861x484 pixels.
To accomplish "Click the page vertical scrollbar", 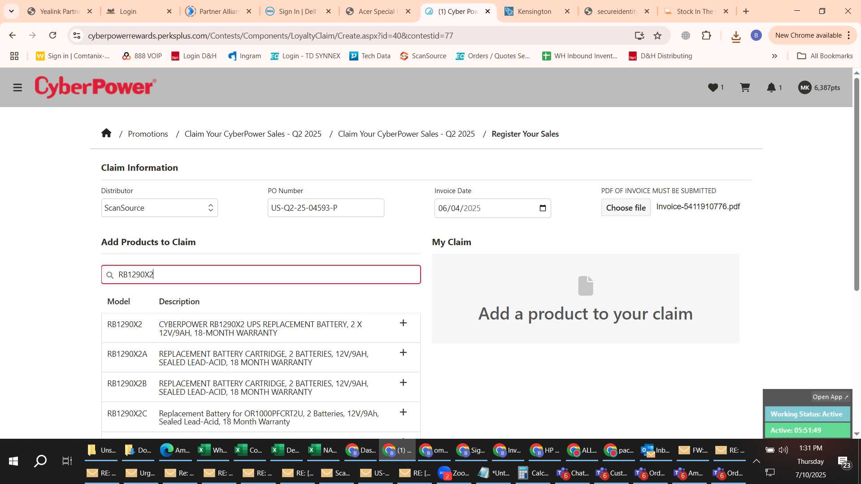I will click(857, 184).
